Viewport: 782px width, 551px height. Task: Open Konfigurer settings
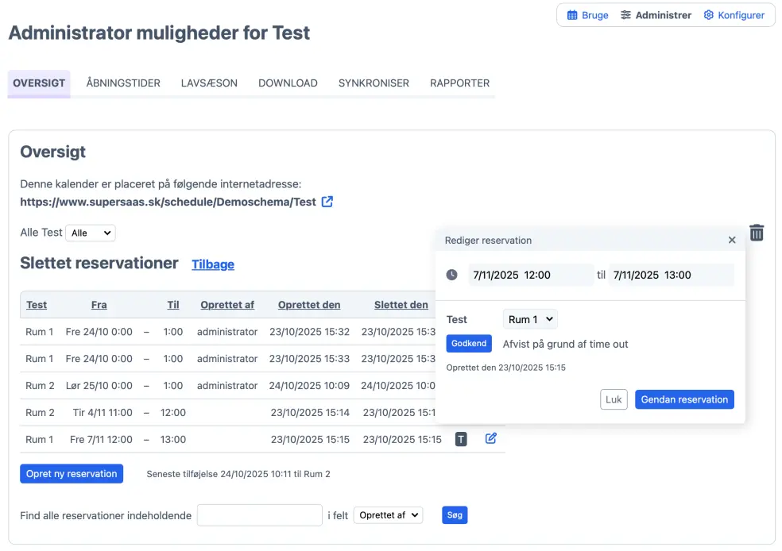click(734, 15)
